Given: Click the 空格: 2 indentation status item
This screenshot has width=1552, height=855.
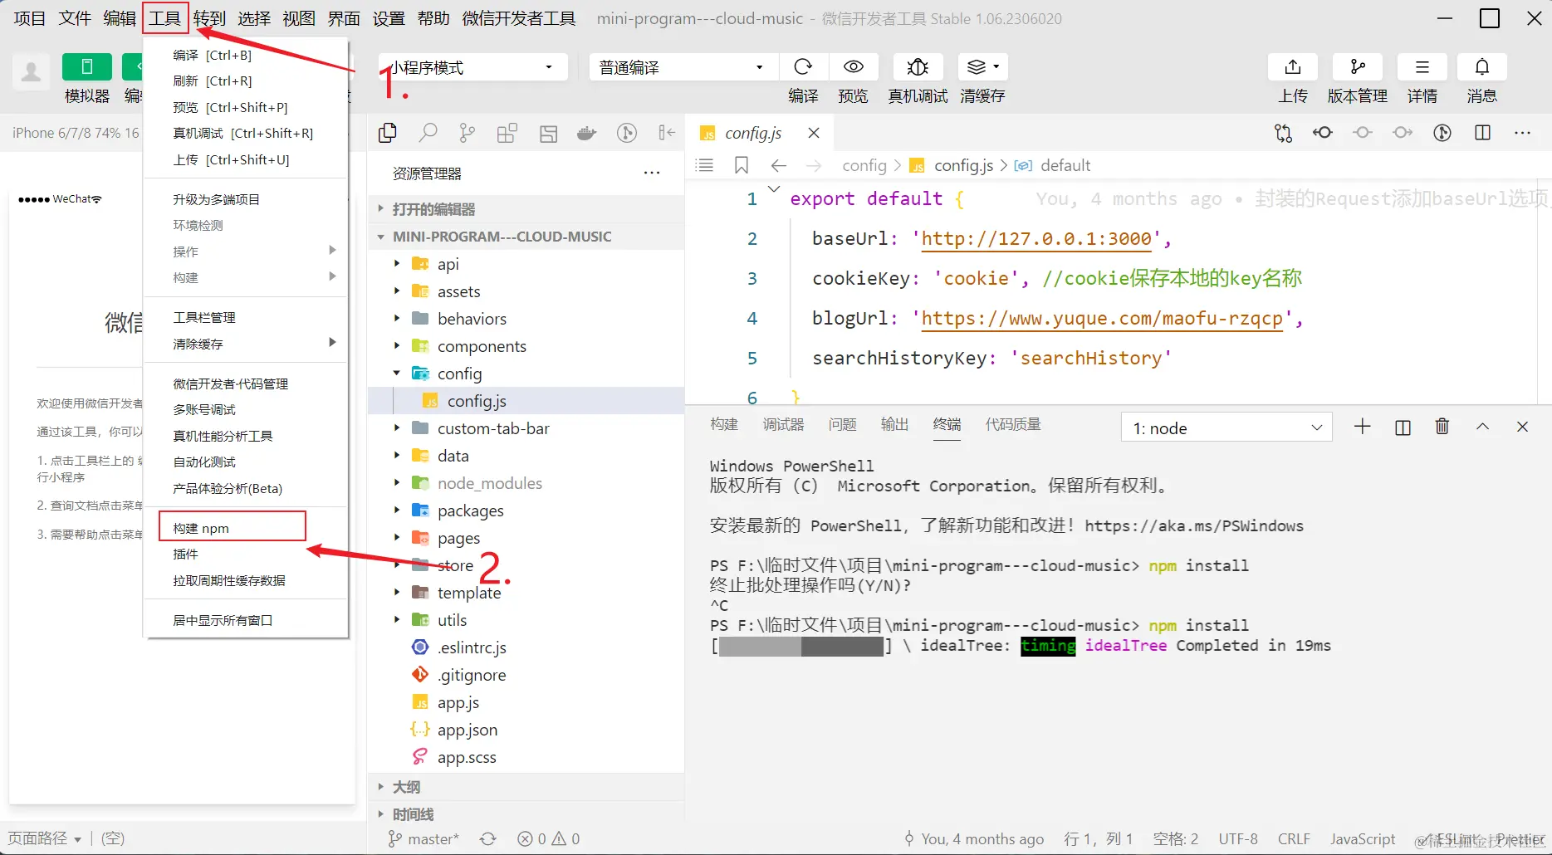Looking at the screenshot, I should click(1176, 839).
